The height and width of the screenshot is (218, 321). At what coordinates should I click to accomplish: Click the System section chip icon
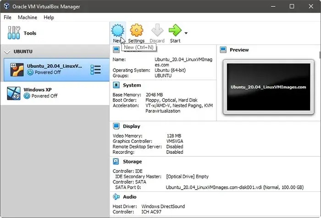click(x=116, y=85)
